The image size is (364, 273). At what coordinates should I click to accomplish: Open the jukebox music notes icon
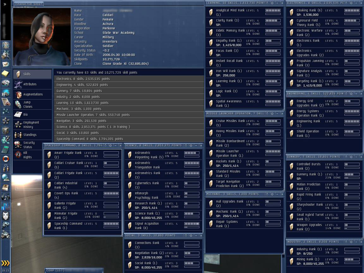click(6, 197)
